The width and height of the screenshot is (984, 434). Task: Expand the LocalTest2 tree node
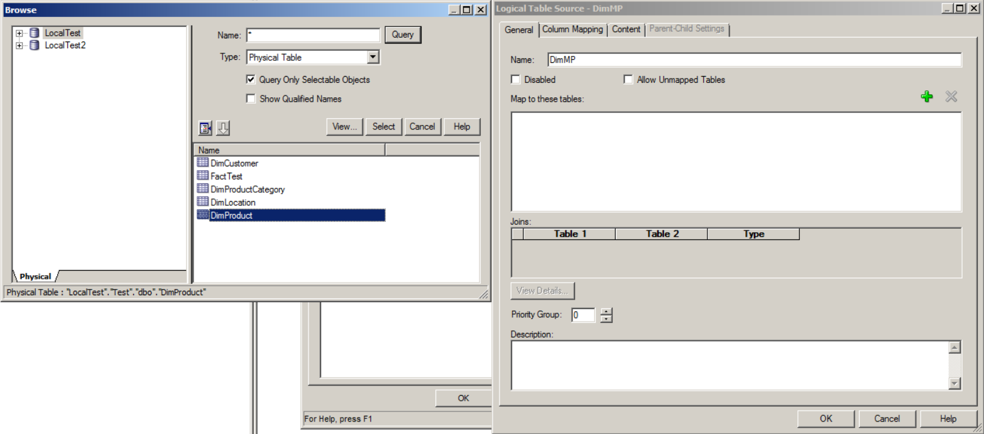tap(19, 45)
